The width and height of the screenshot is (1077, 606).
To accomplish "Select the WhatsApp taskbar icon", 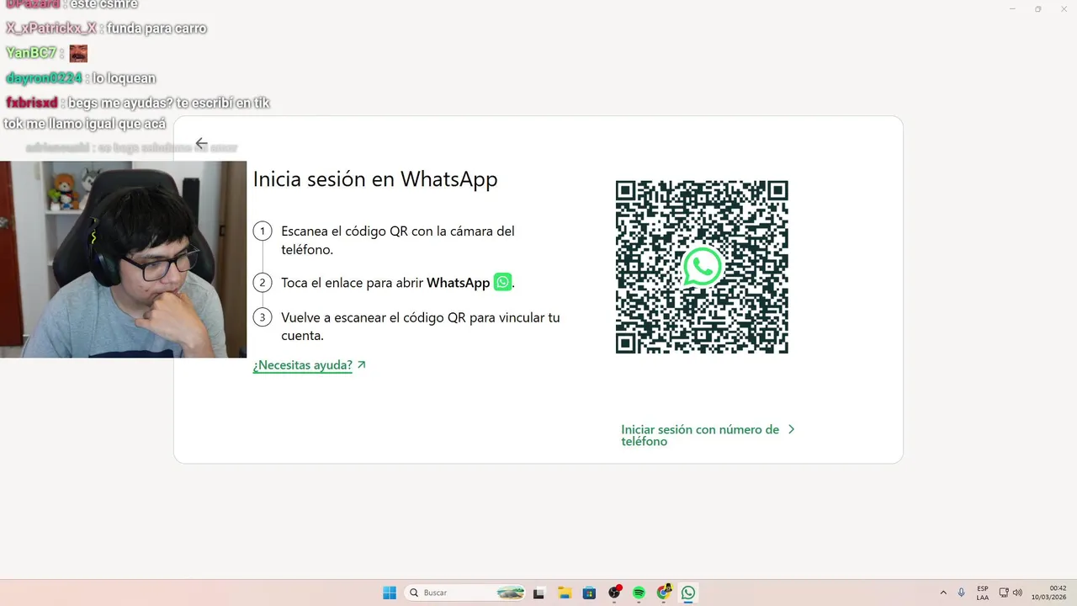I will click(688, 593).
